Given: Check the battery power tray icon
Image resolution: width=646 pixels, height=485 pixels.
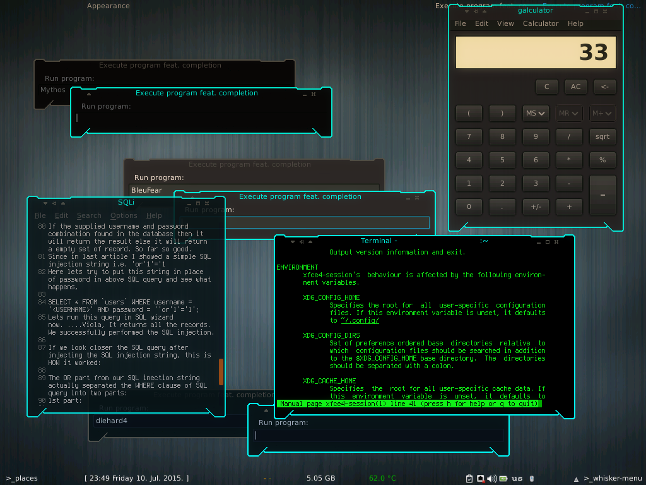Looking at the screenshot, I should coord(503,479).
